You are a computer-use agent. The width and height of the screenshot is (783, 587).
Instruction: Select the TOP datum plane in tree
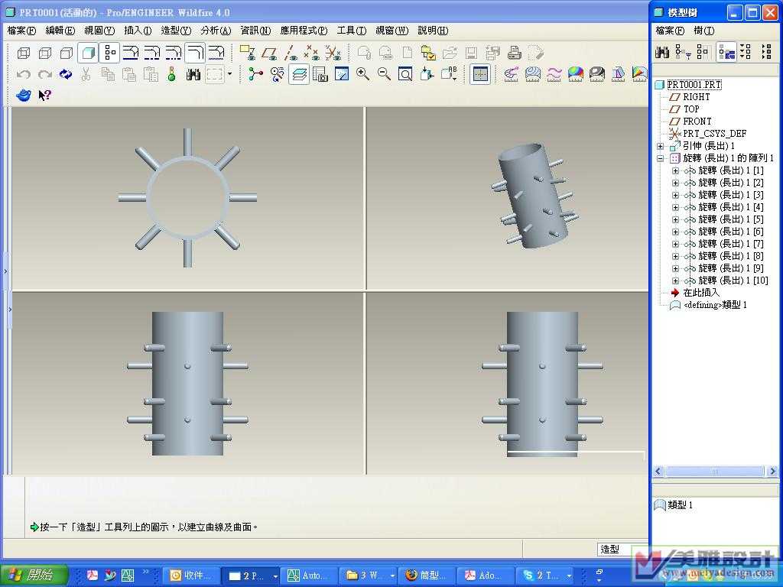691,109
